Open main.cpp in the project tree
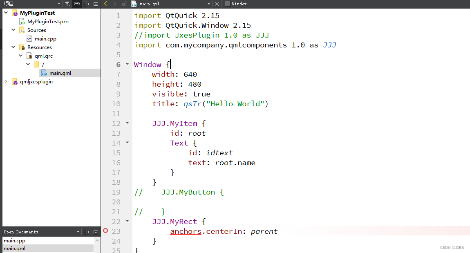470x253 pixels. pos(45,39)
